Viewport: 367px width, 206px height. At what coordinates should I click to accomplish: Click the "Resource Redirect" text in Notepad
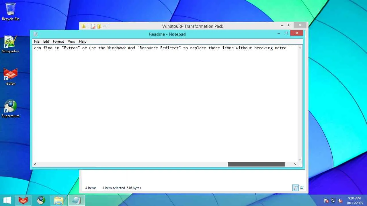(x=159, y=48)
